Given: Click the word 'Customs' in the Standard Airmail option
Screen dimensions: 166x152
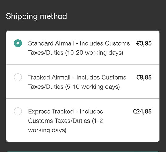Looking at the screenshot, I should pos(117,43).
